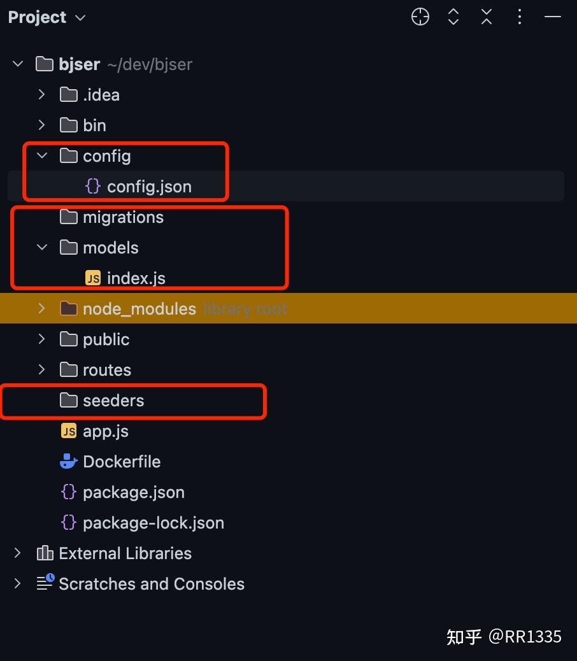Screen dimensions: 577x661
Task: Collapse the models folder
Action: pyautogui.click(x=42, y=248)
